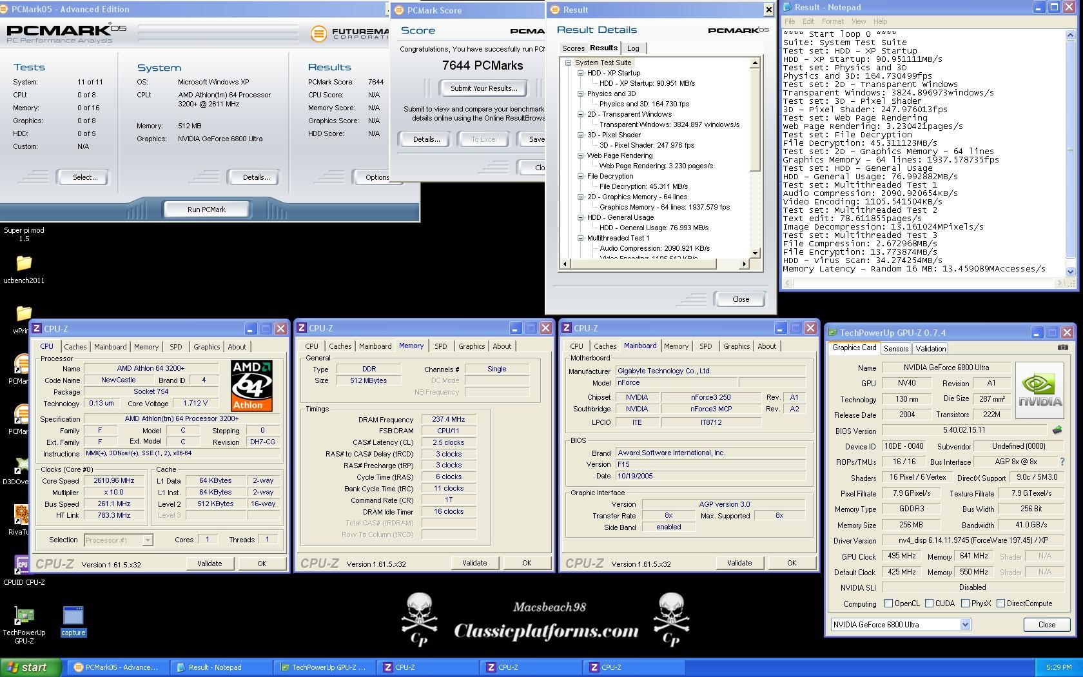Open the SPD tab in the Memory CPU-Z window
This screenshot has width=1083, height=677.
[441, 346]
